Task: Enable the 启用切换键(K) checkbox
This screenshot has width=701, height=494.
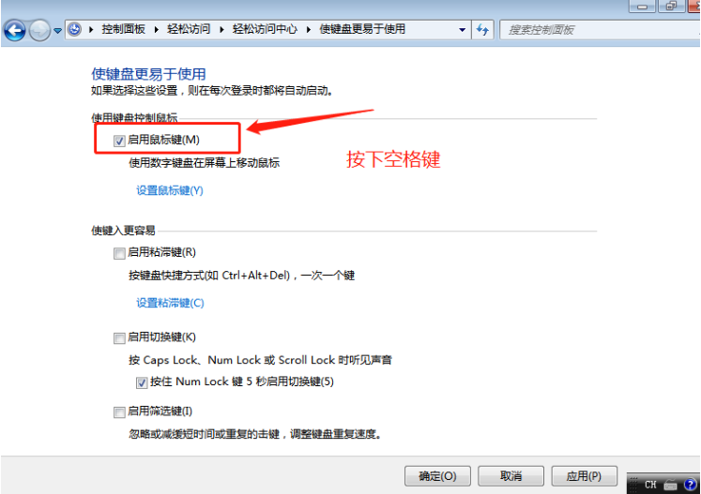Action: pos(119,337)
